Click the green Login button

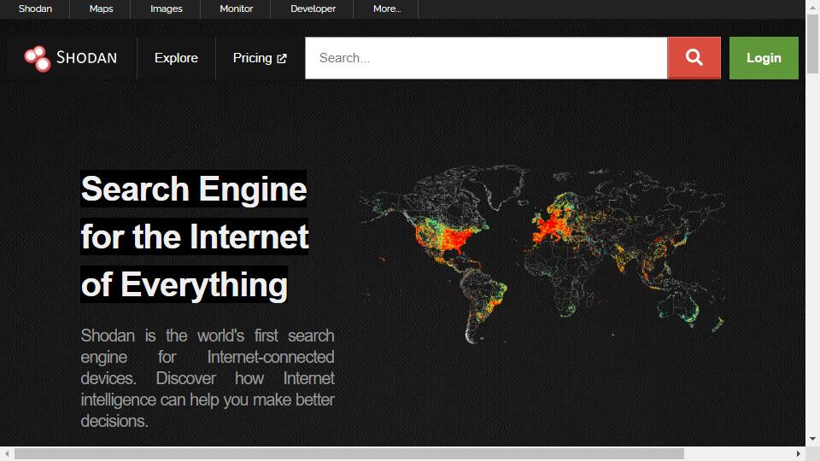pos(764,58)
